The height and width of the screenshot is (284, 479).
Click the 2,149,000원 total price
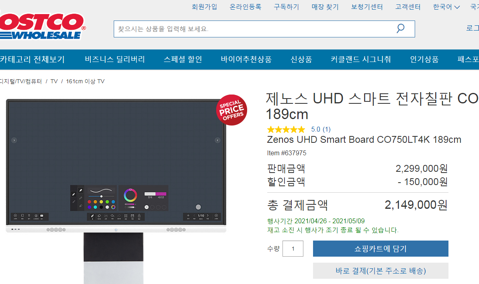416,205
